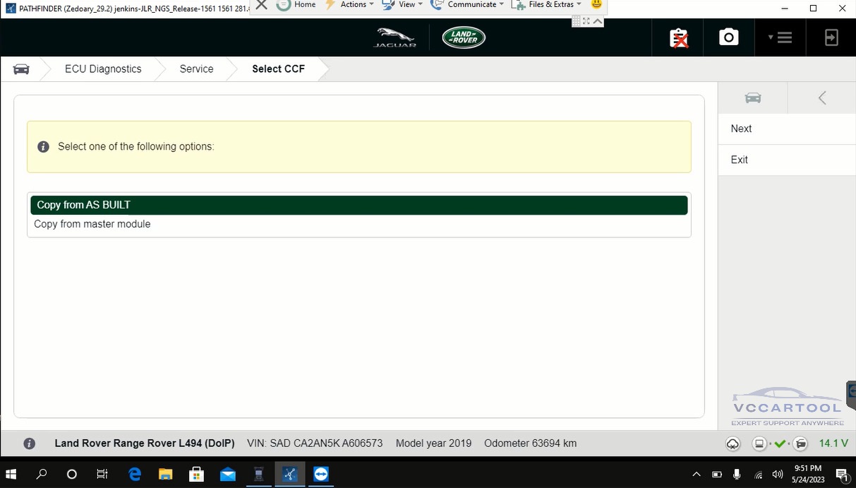Viewport: 856px width, 488px height.
Task: Click the vehicle info icon in status bar
Action: tap(29, 444)
